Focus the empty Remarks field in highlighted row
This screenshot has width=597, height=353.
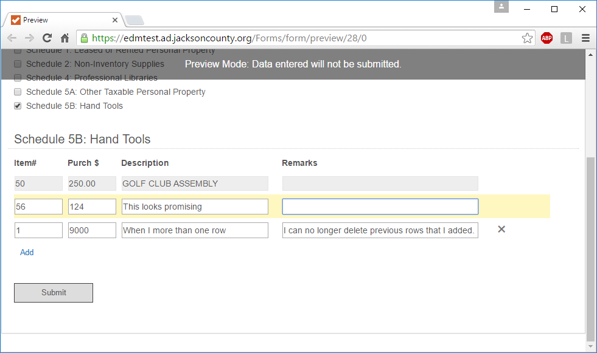coord(380,207)
